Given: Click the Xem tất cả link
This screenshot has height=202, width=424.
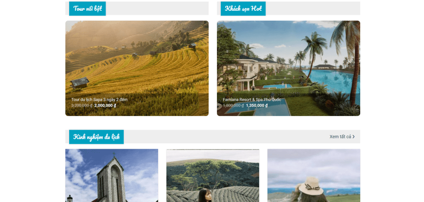Looking at the screenshot, I should [340, 137].
